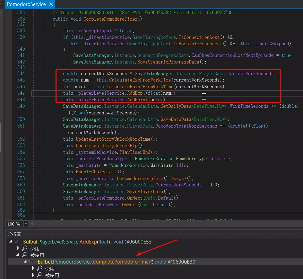Click CalculateExpFromWorkTime on line 345

pyautogui.click(x=140, y=80)
